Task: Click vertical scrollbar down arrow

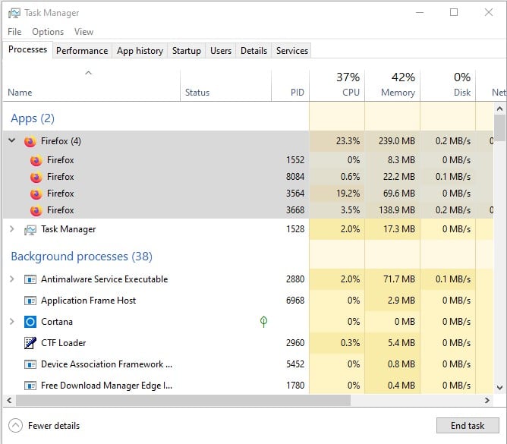Action: (x=499, y=387)
